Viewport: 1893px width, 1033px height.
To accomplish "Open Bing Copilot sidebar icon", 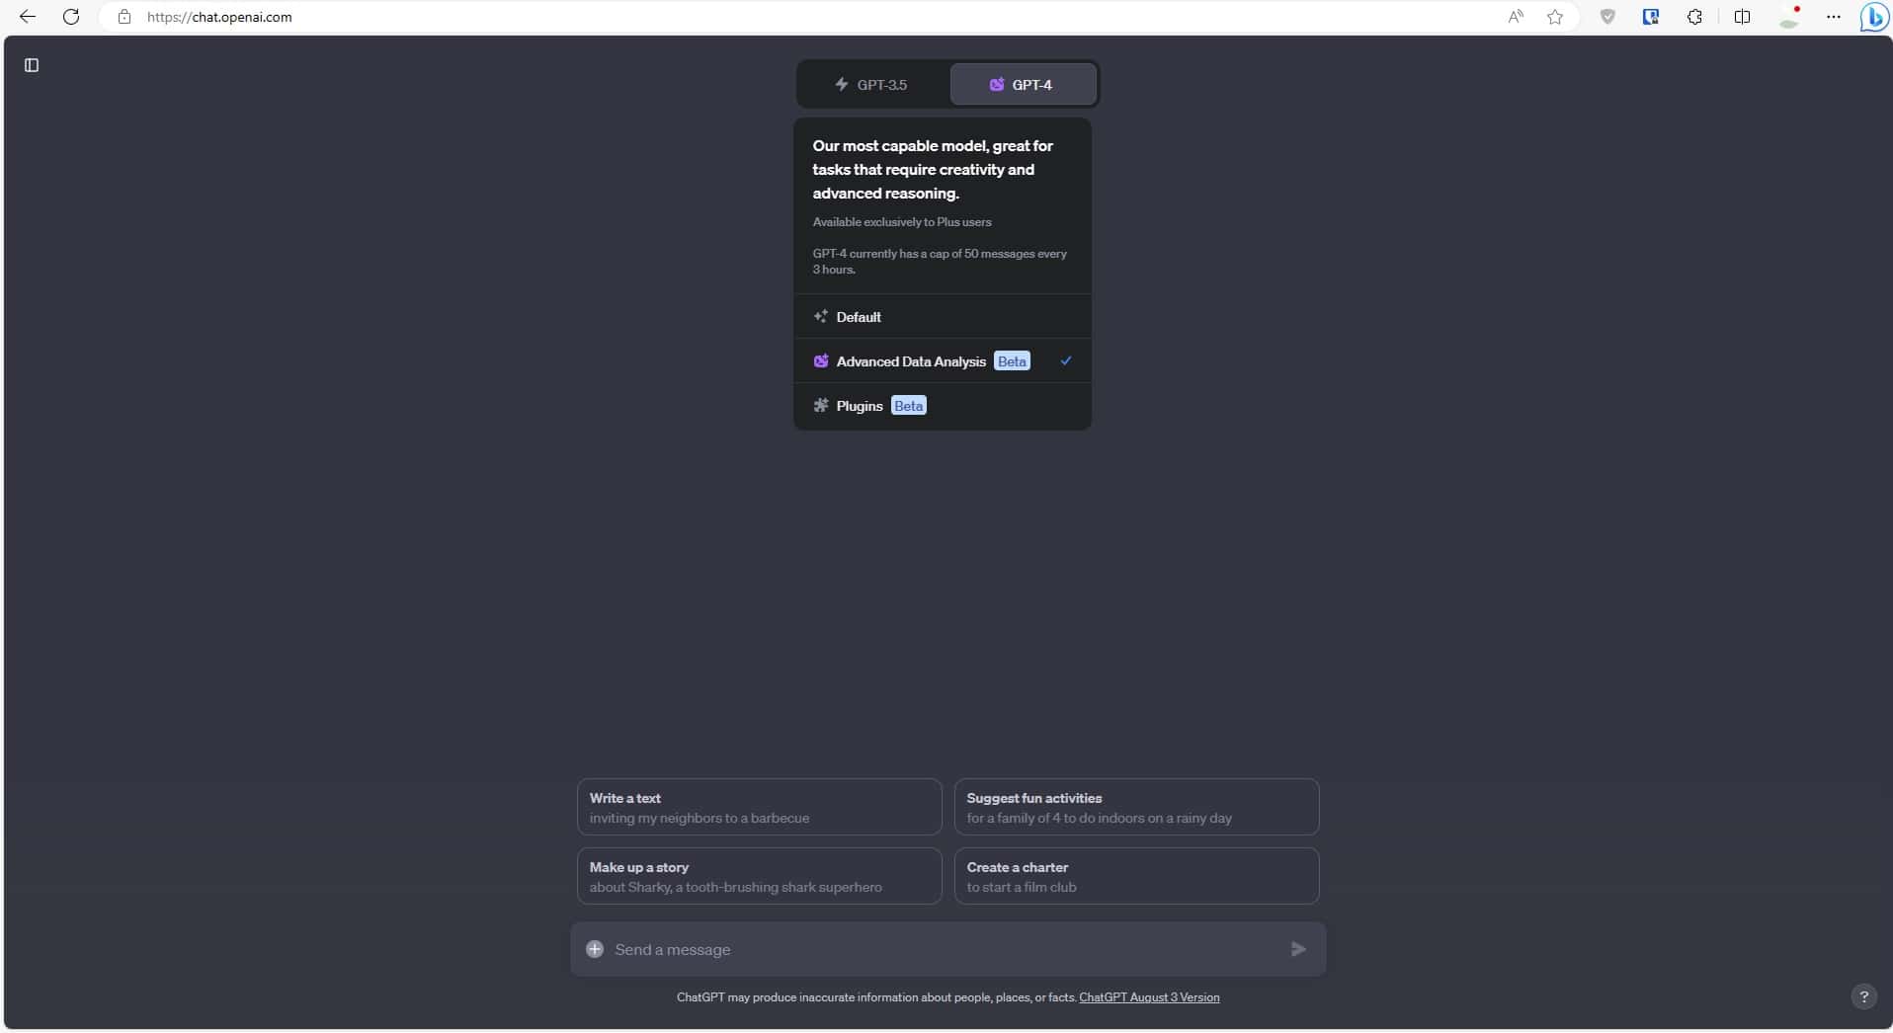I will click(x=1873, y=17).
